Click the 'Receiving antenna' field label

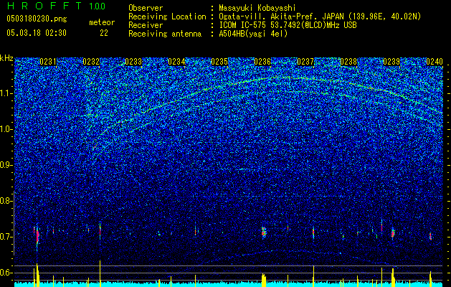[x=165, y=34]
